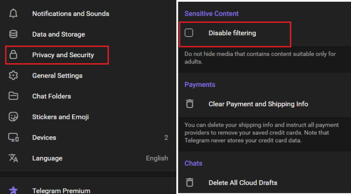Click the folder icon for Chat Folders
The width and height of the screenshot is (351, 194).
(x=13, y=96)
